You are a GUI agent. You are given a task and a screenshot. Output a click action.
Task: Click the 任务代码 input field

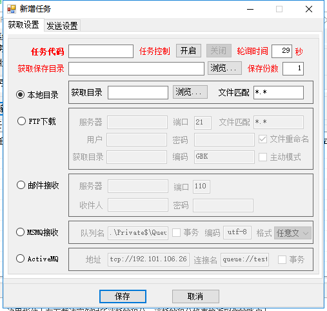tap(101, 51)
